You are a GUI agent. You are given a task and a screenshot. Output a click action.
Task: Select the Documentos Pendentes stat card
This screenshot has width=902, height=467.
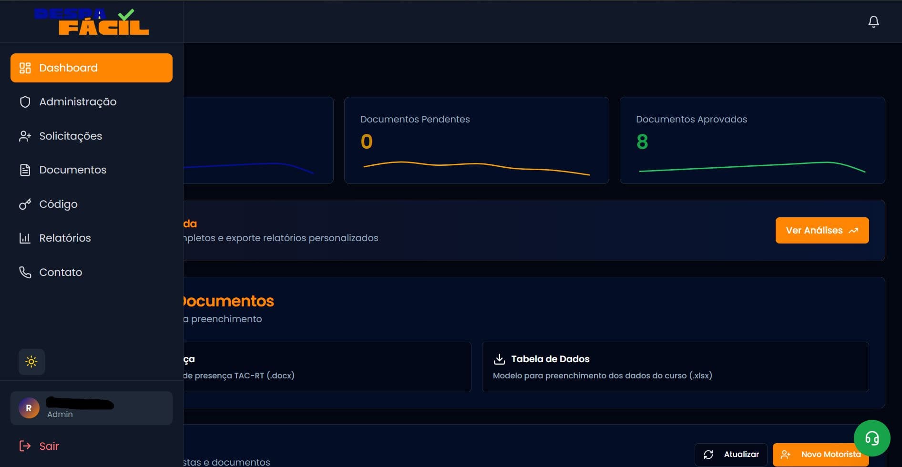(x=476, y=140)
